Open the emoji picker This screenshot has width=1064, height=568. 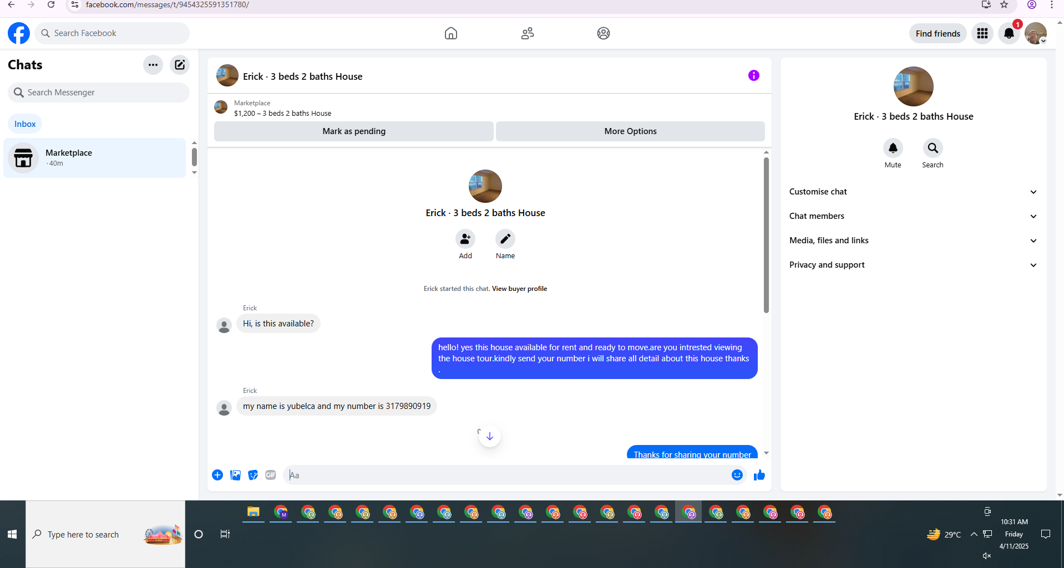pyautogui.click(x=737, y=475)
